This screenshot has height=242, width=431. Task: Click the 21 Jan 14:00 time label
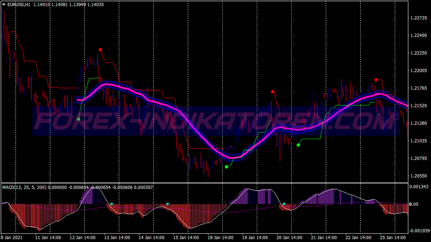point(324,238)
